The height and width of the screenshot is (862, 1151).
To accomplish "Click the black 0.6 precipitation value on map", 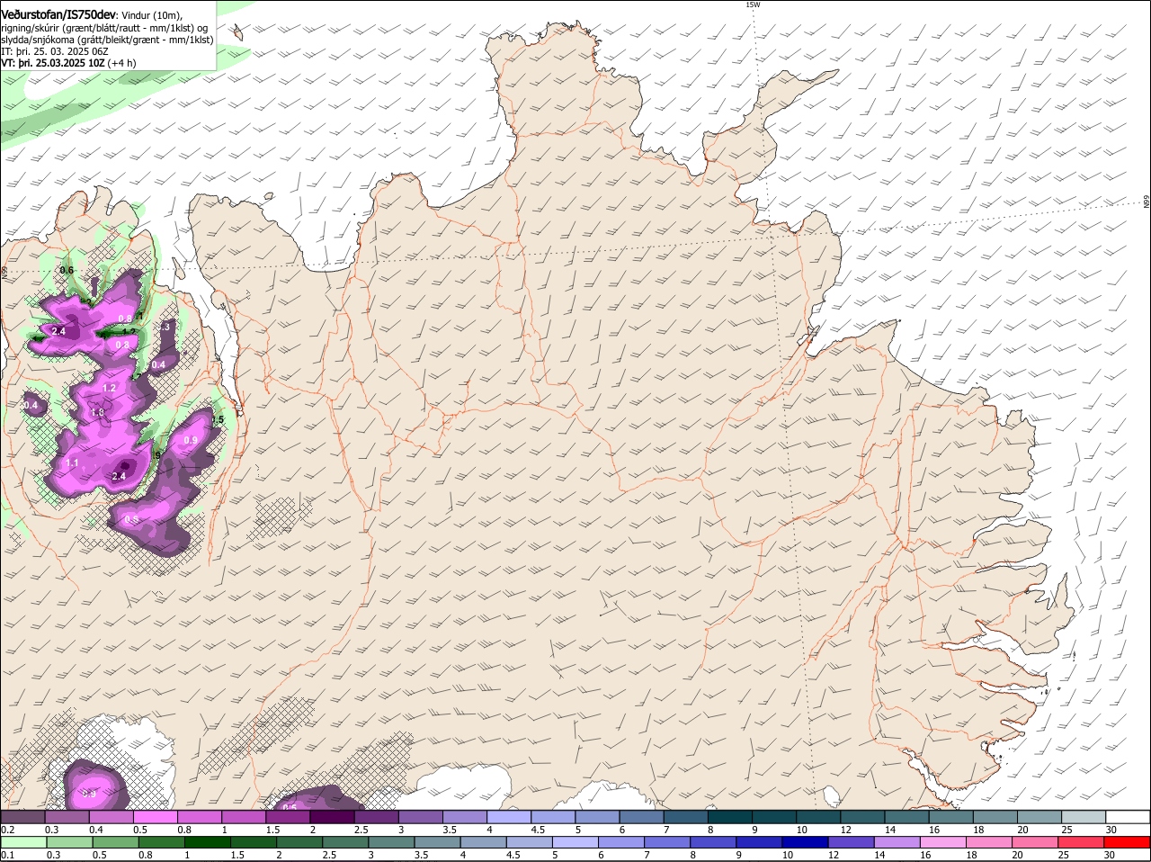I will [x=67, y=270].
